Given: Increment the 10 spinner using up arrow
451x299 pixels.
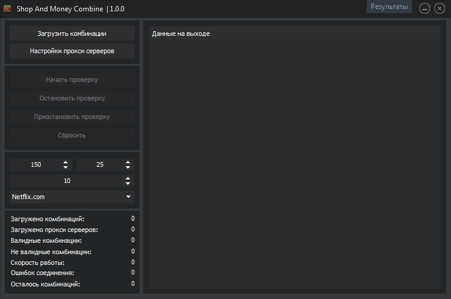Looking at the screenshot, I should (x=128, y=178).
